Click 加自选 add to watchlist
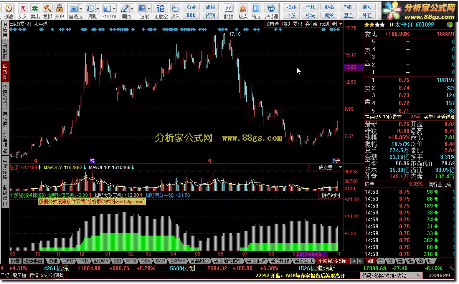The height and width of the screenshot is (284, 459). 272,24
